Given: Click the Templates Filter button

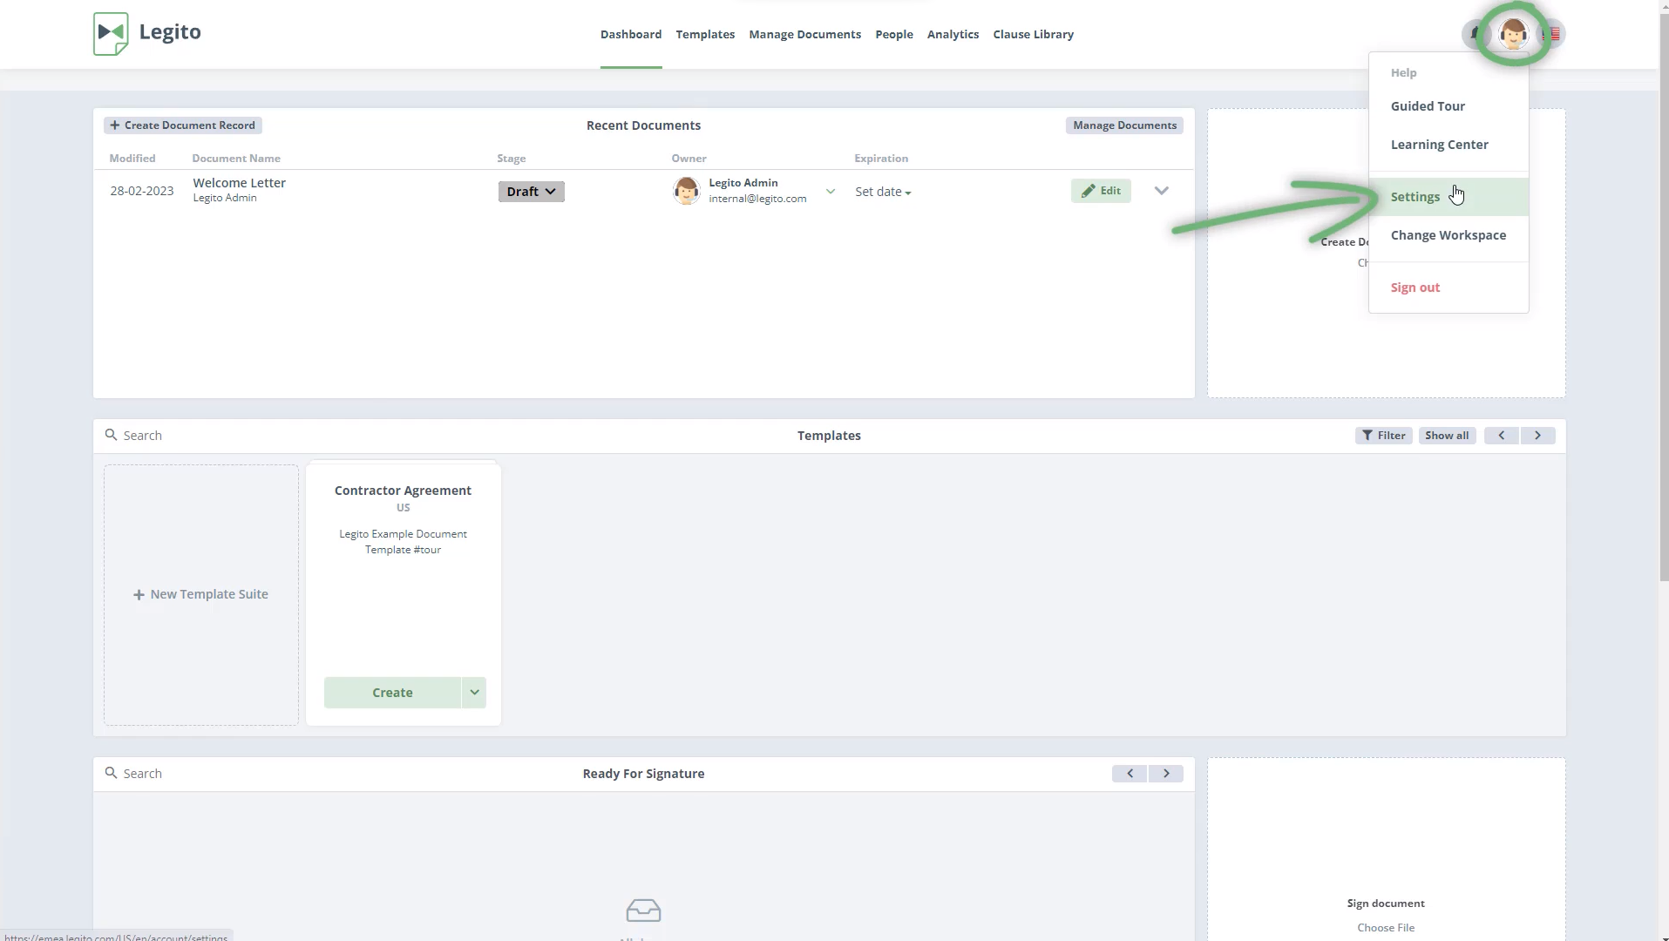Looking at the screenshot, I should pos(1383,436).
